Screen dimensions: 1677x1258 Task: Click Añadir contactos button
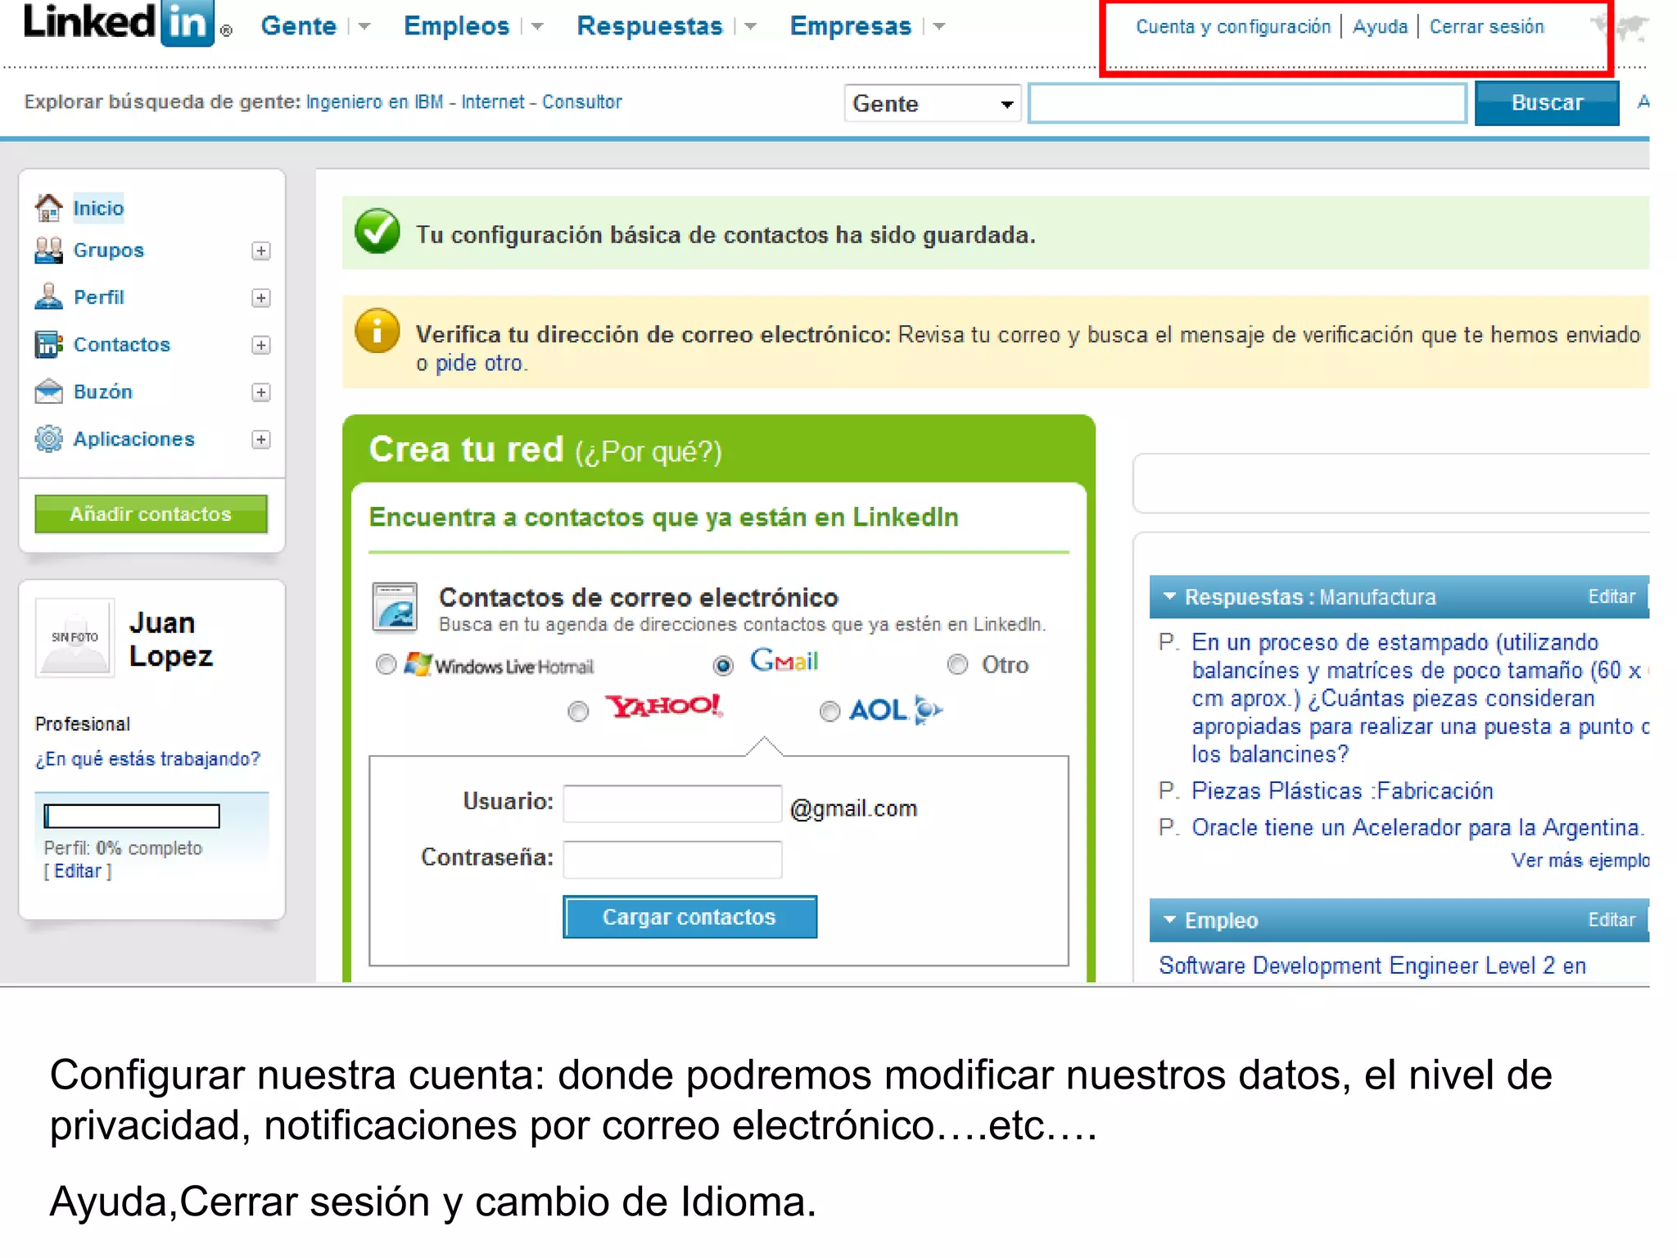tap(151, 514)
